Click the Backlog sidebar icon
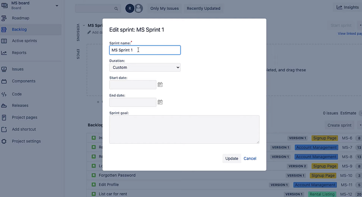The image size is (362, 197). pos(4,29)
